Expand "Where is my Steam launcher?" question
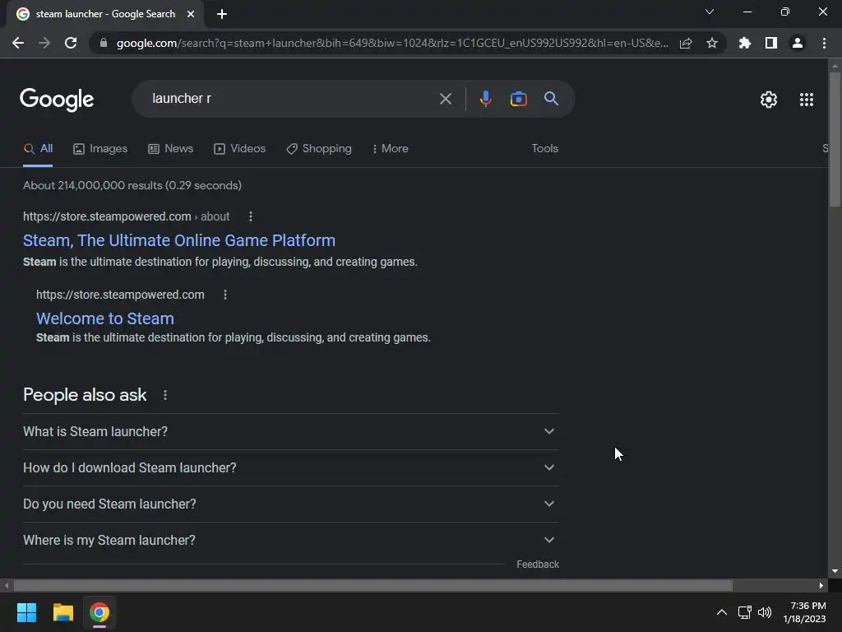Screen dimensions: 842x632 (x=291, y=540)
